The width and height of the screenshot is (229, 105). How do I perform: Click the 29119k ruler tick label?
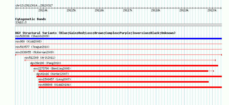tap(184, 10)
